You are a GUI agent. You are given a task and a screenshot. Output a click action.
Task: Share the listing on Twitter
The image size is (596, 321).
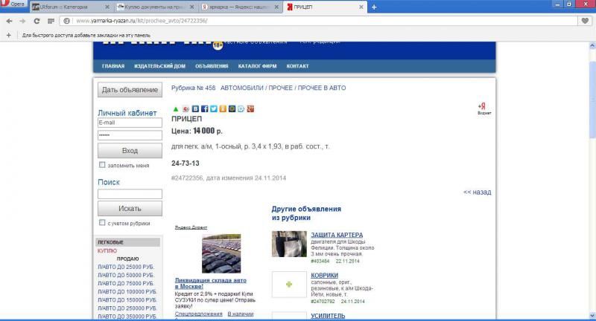[x=213, y=109]
